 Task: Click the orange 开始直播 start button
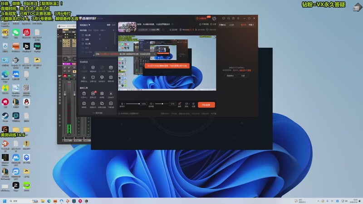(x=206, y=105)
